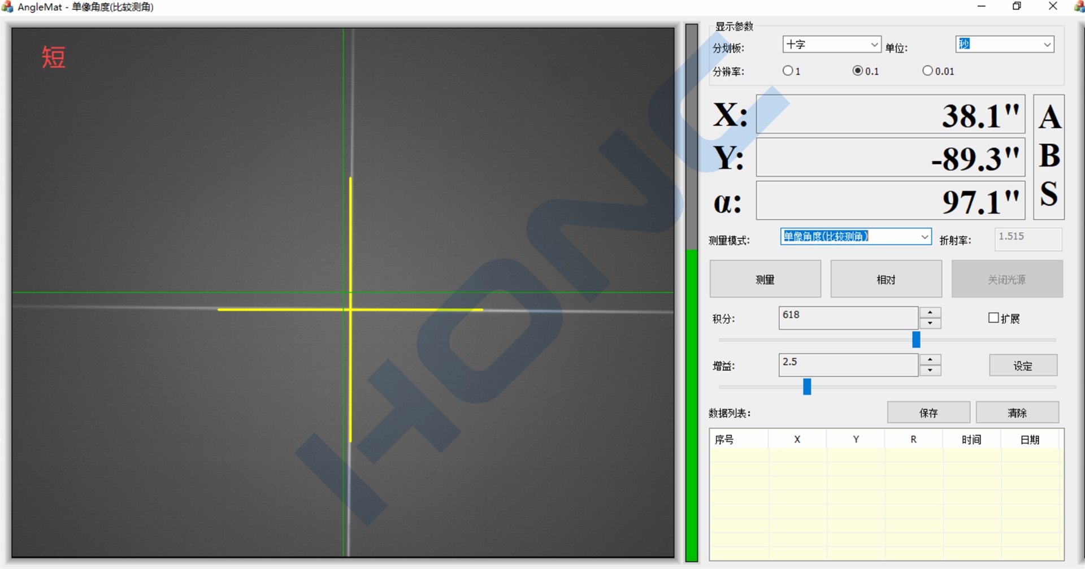
Task: Click the AngleMat app icon in title bar
Action: tap(7, 7)
